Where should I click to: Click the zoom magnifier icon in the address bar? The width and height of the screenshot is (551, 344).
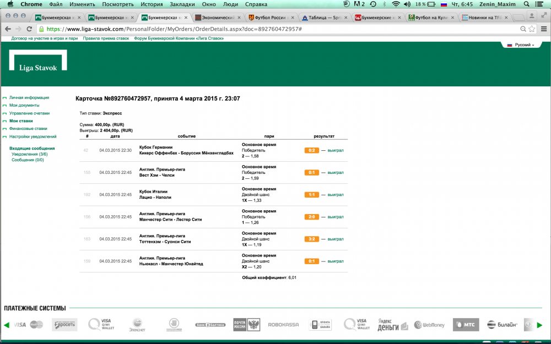[523, 29]
